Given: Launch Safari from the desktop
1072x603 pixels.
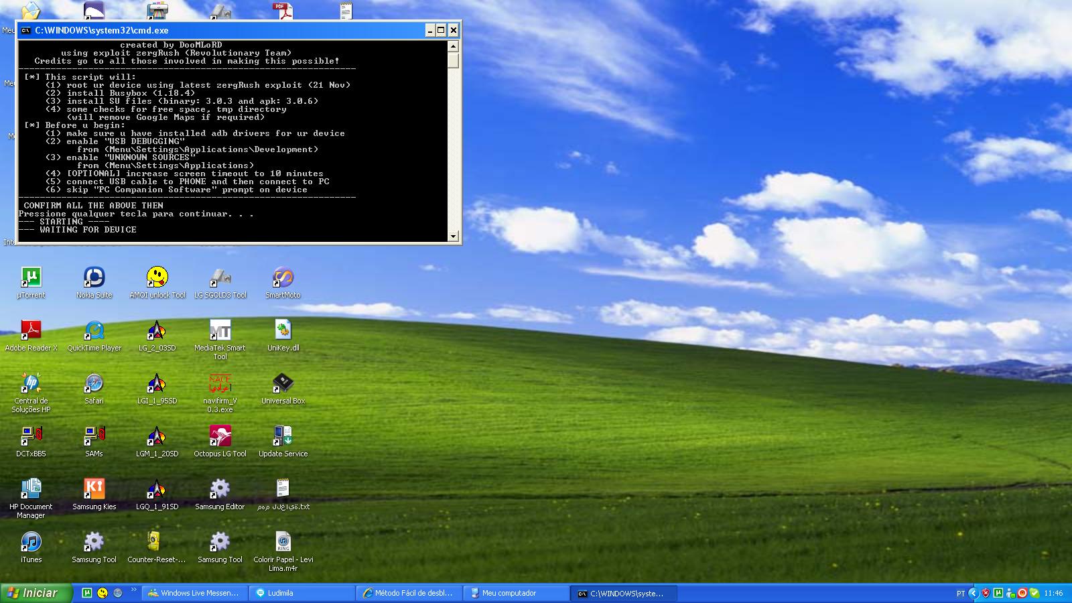Looking at the screenshot, I should click(94, 388).
